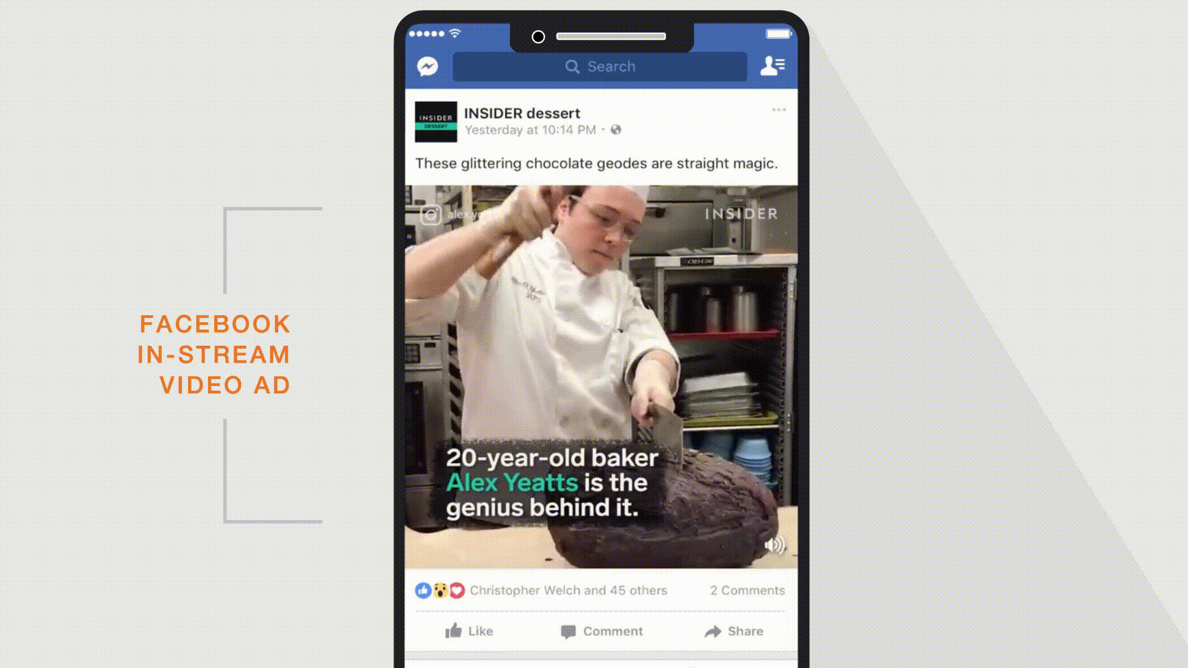Click the Search field in Facebook header
Image resolution: width=1188 pixels, height=668 pixels.
point(600,67)
